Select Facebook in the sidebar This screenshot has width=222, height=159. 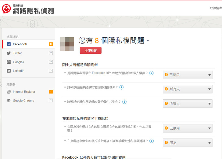coord(28,44)
